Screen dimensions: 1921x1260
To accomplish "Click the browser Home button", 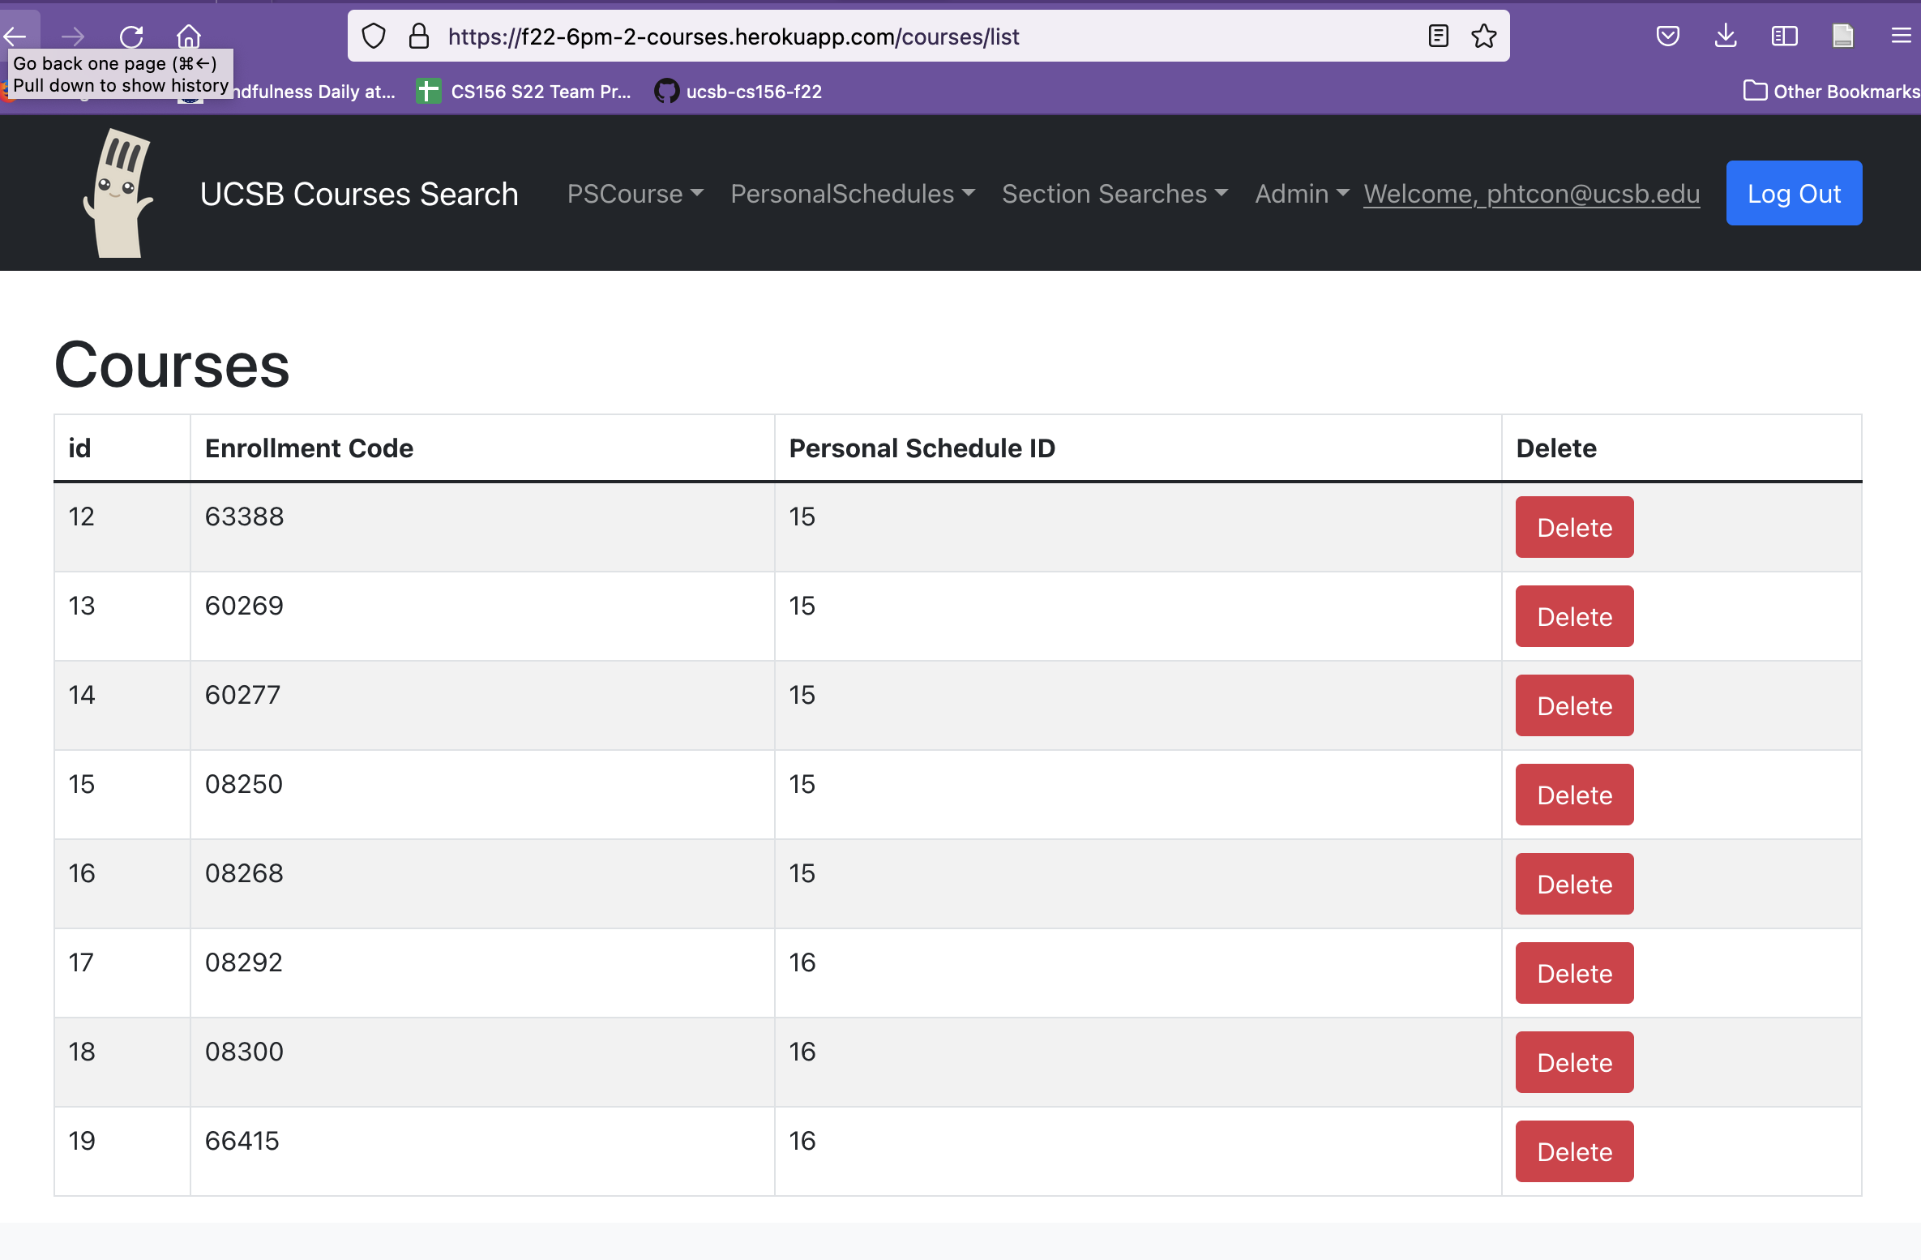I will [x=189, y=36].
